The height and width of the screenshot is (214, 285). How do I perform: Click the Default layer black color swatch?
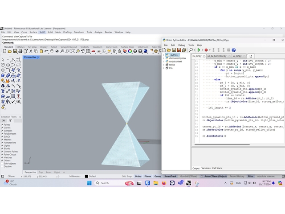(x=86, y=177)
